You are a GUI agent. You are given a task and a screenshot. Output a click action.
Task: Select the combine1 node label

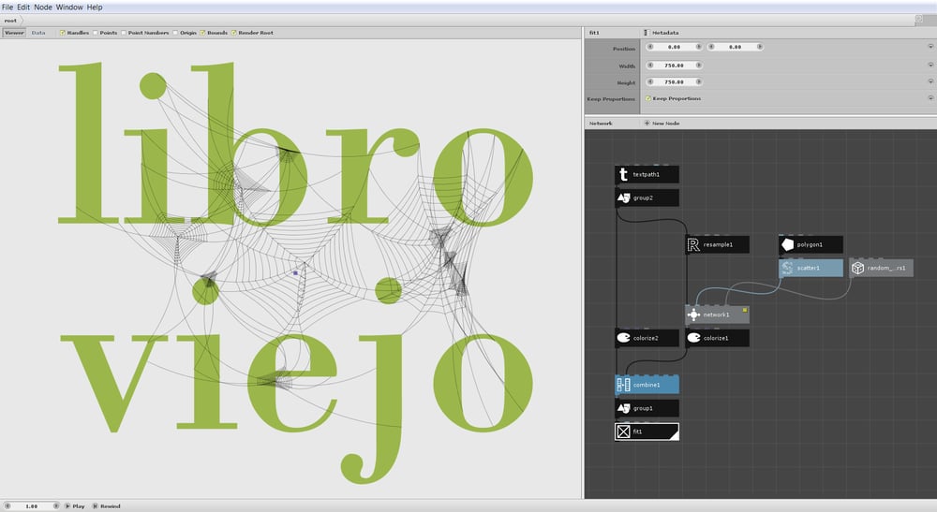647,385
